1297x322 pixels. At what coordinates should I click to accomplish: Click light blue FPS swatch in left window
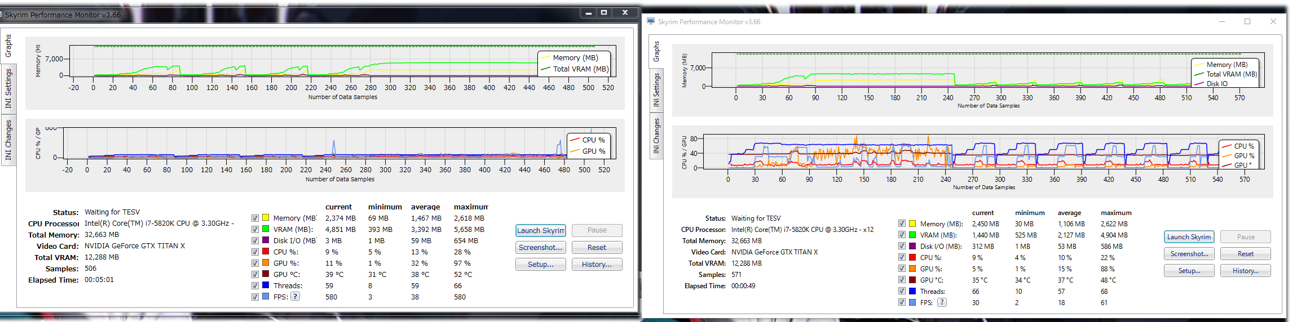pos(266,297)
